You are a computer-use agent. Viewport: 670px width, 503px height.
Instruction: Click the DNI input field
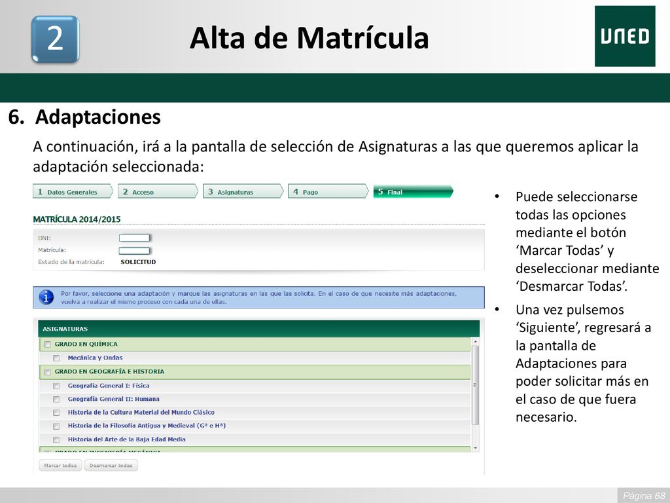tap(135, 238)
